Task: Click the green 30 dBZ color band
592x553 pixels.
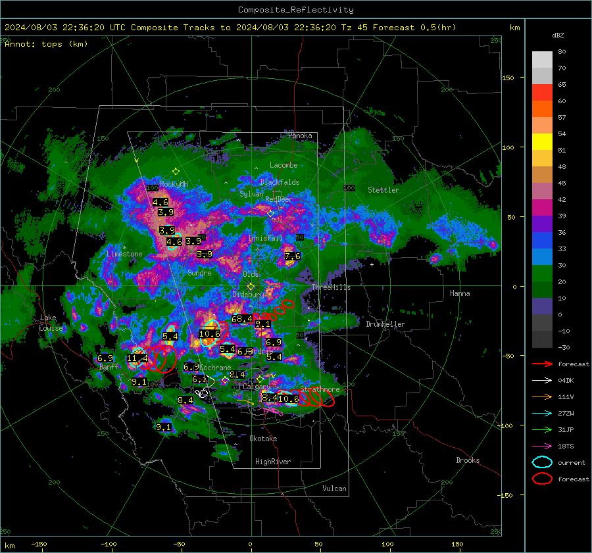Action: [x=542, y=274]
